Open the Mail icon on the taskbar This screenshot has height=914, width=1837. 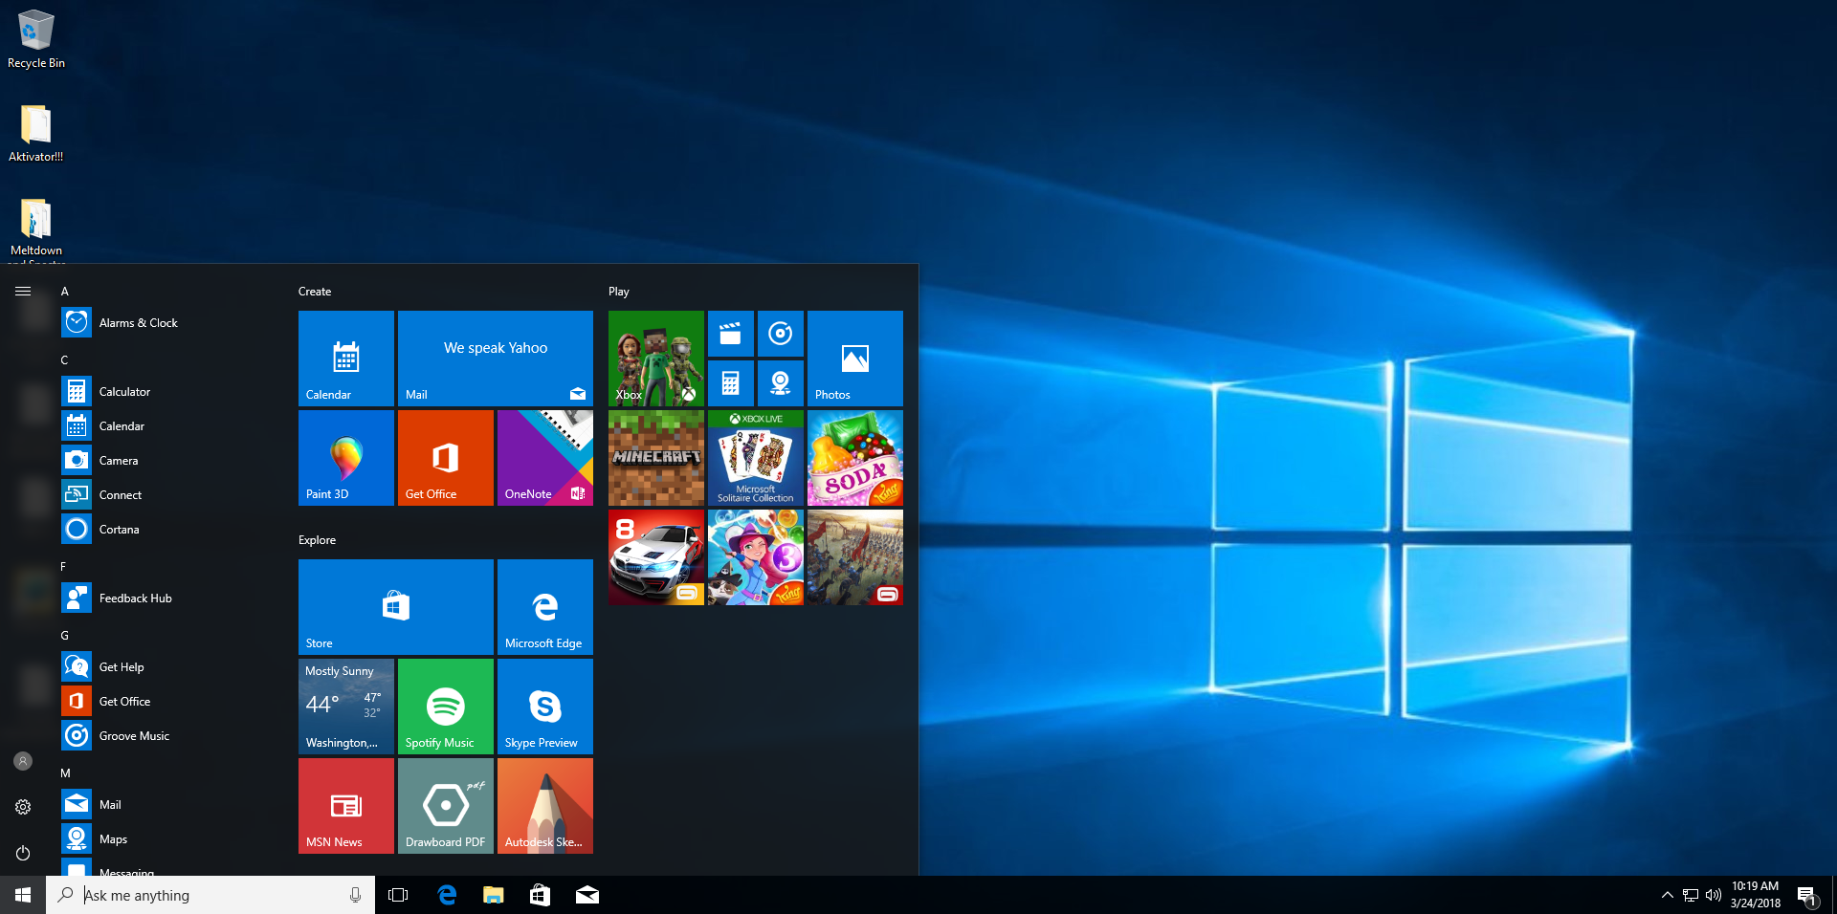587,895
